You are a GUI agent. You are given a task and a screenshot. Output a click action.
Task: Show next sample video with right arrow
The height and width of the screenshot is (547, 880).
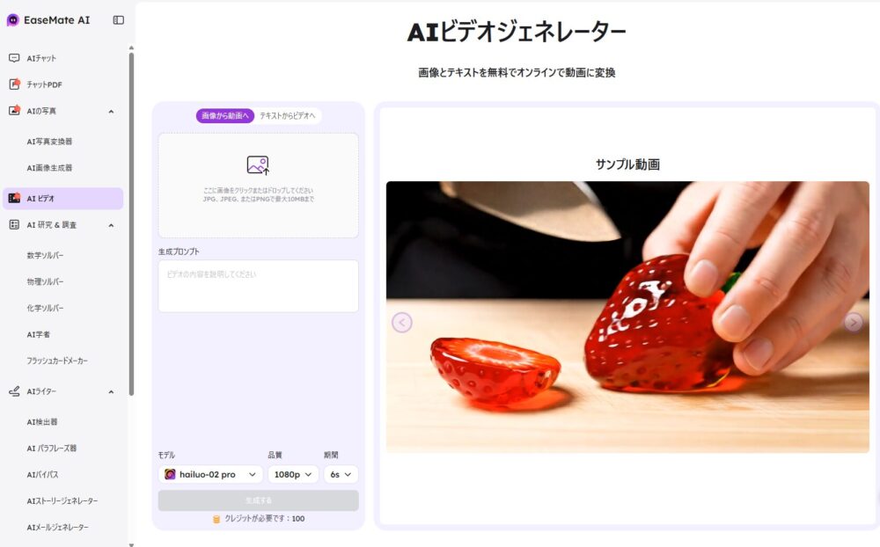pos(854,323)
